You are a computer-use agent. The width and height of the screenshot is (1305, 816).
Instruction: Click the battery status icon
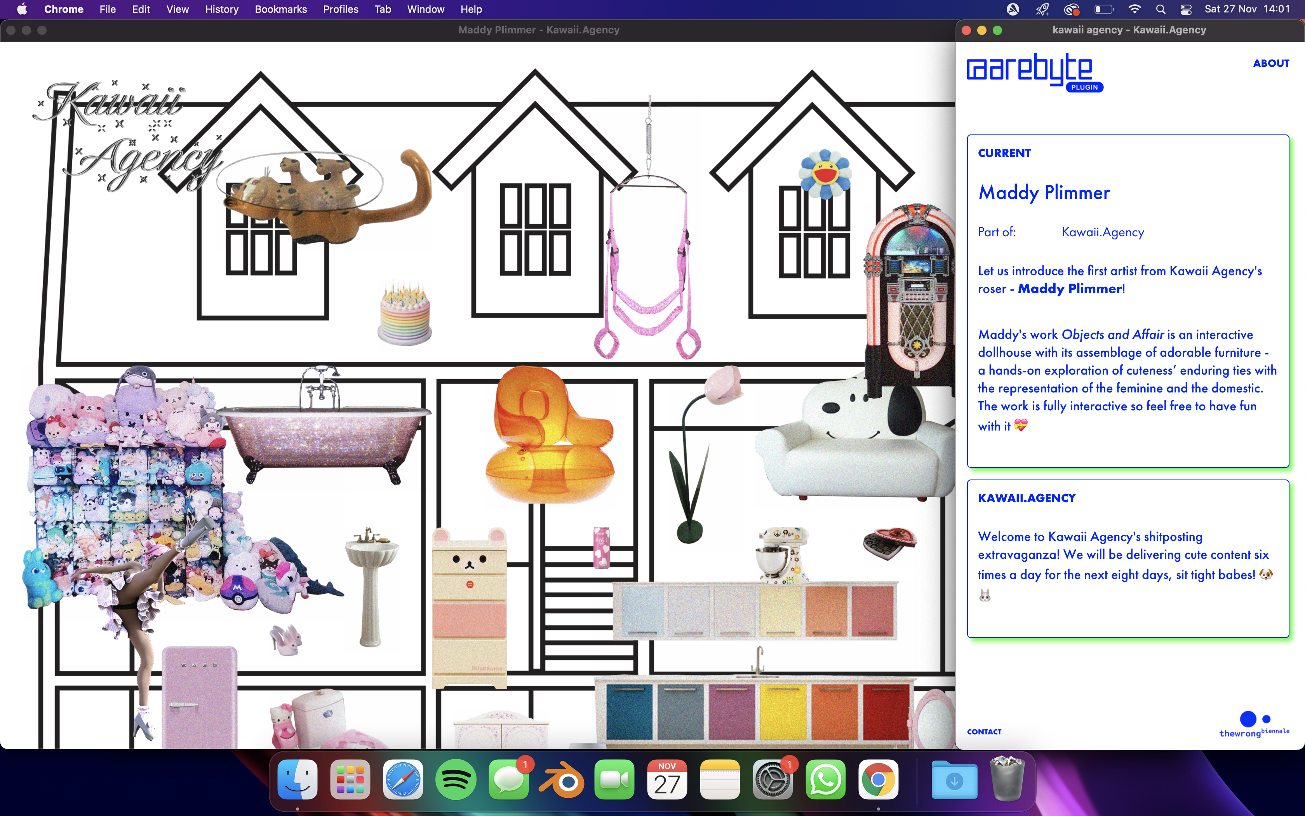[x=1103, y=9]
